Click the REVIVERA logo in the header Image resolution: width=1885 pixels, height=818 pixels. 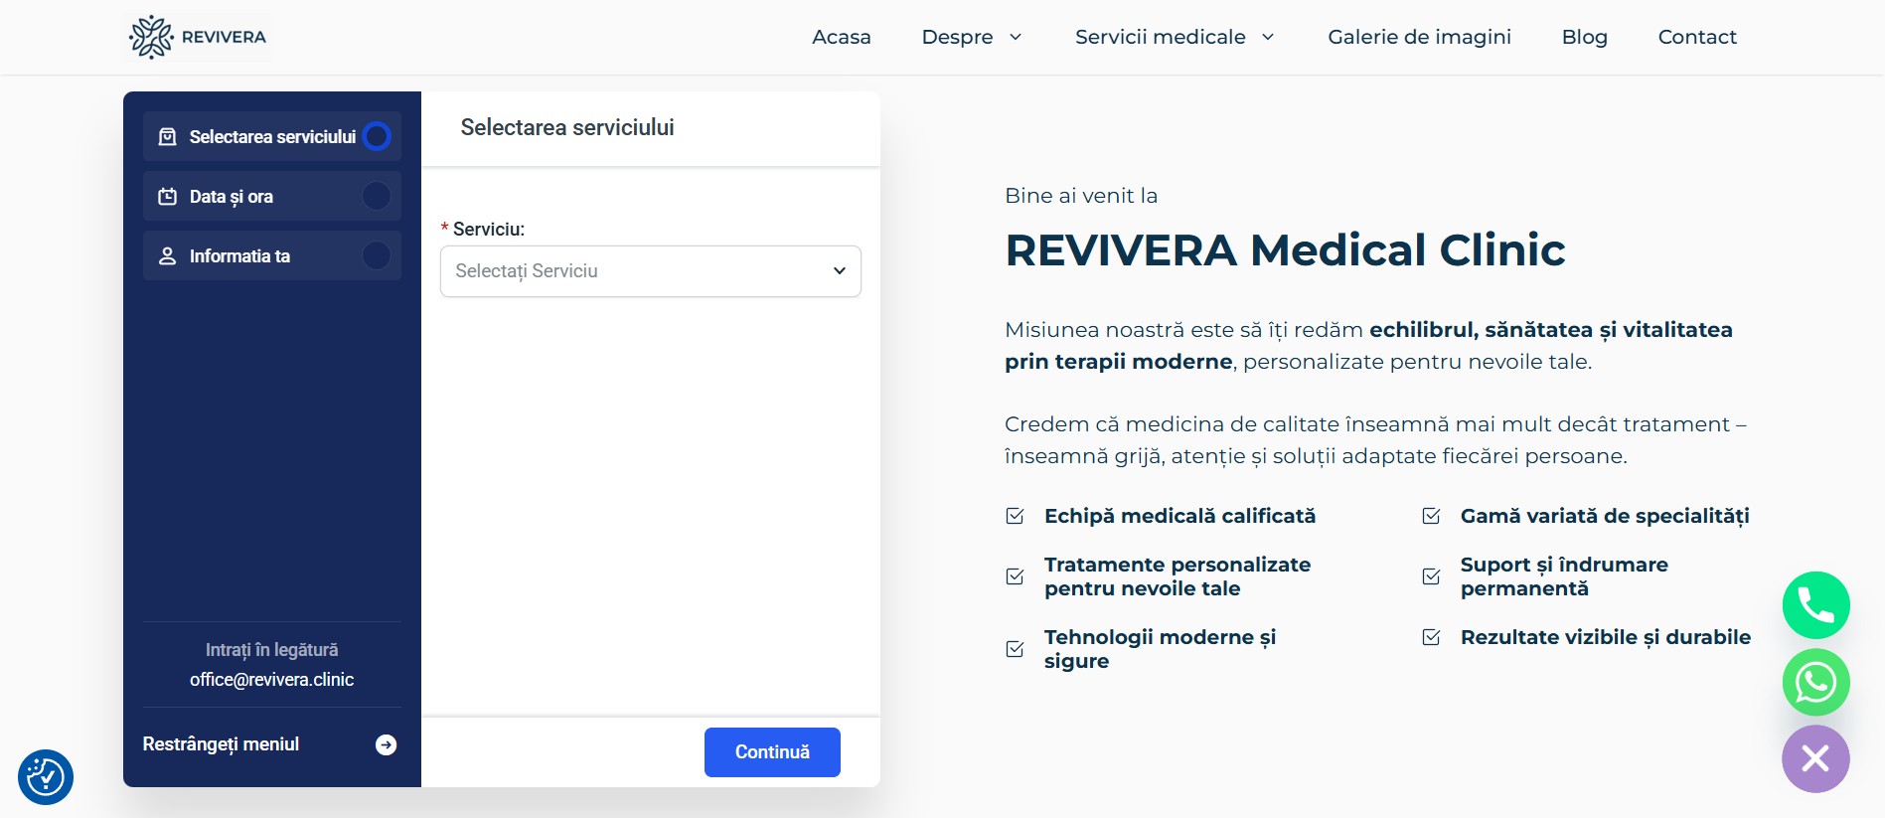click(198, 37)
